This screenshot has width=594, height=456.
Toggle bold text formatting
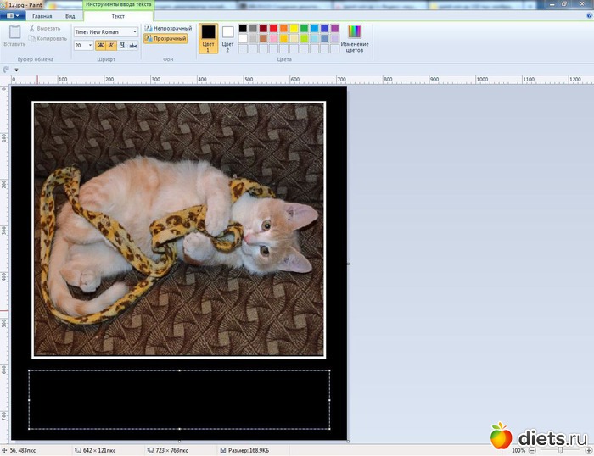101,46
